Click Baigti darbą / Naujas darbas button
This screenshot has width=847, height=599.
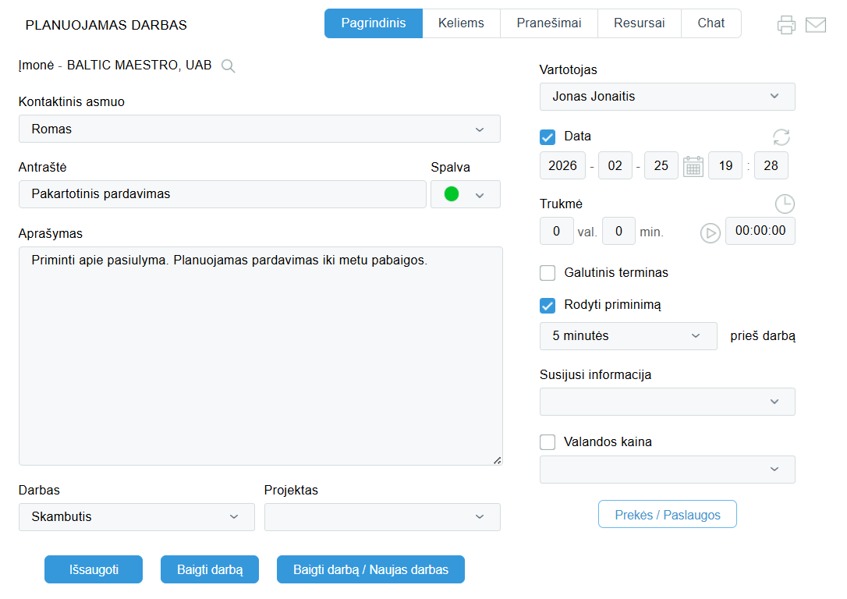370,569
